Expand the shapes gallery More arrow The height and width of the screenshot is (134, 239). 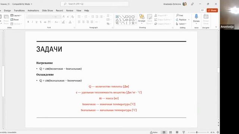click(136, 23)
